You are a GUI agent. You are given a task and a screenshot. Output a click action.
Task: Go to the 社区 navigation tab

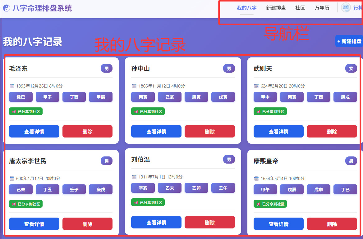click(x=300, y=8)
